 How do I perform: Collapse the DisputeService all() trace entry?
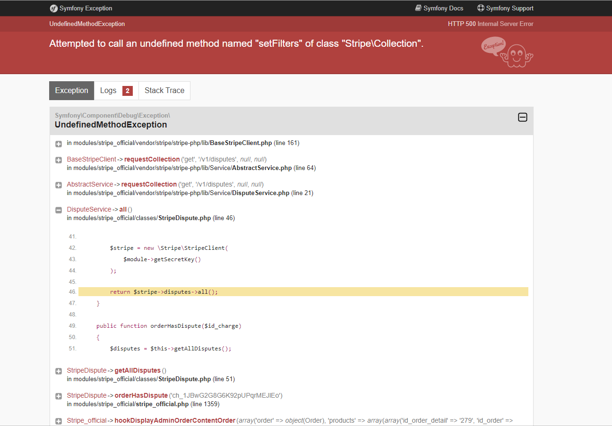59,210
